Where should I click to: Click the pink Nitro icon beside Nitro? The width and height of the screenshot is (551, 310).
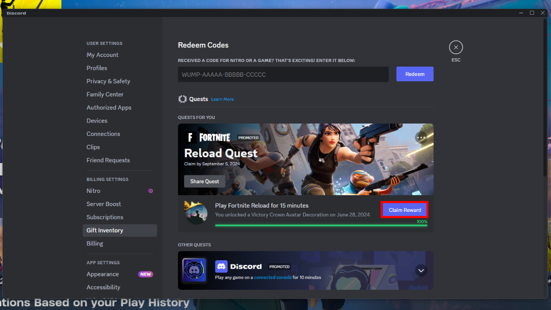coord(150,191)
